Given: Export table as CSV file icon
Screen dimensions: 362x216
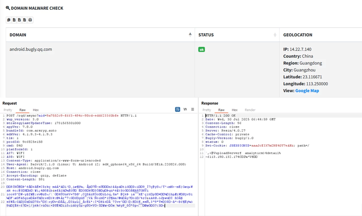Looking at the screenshot, I should point(14,20).
